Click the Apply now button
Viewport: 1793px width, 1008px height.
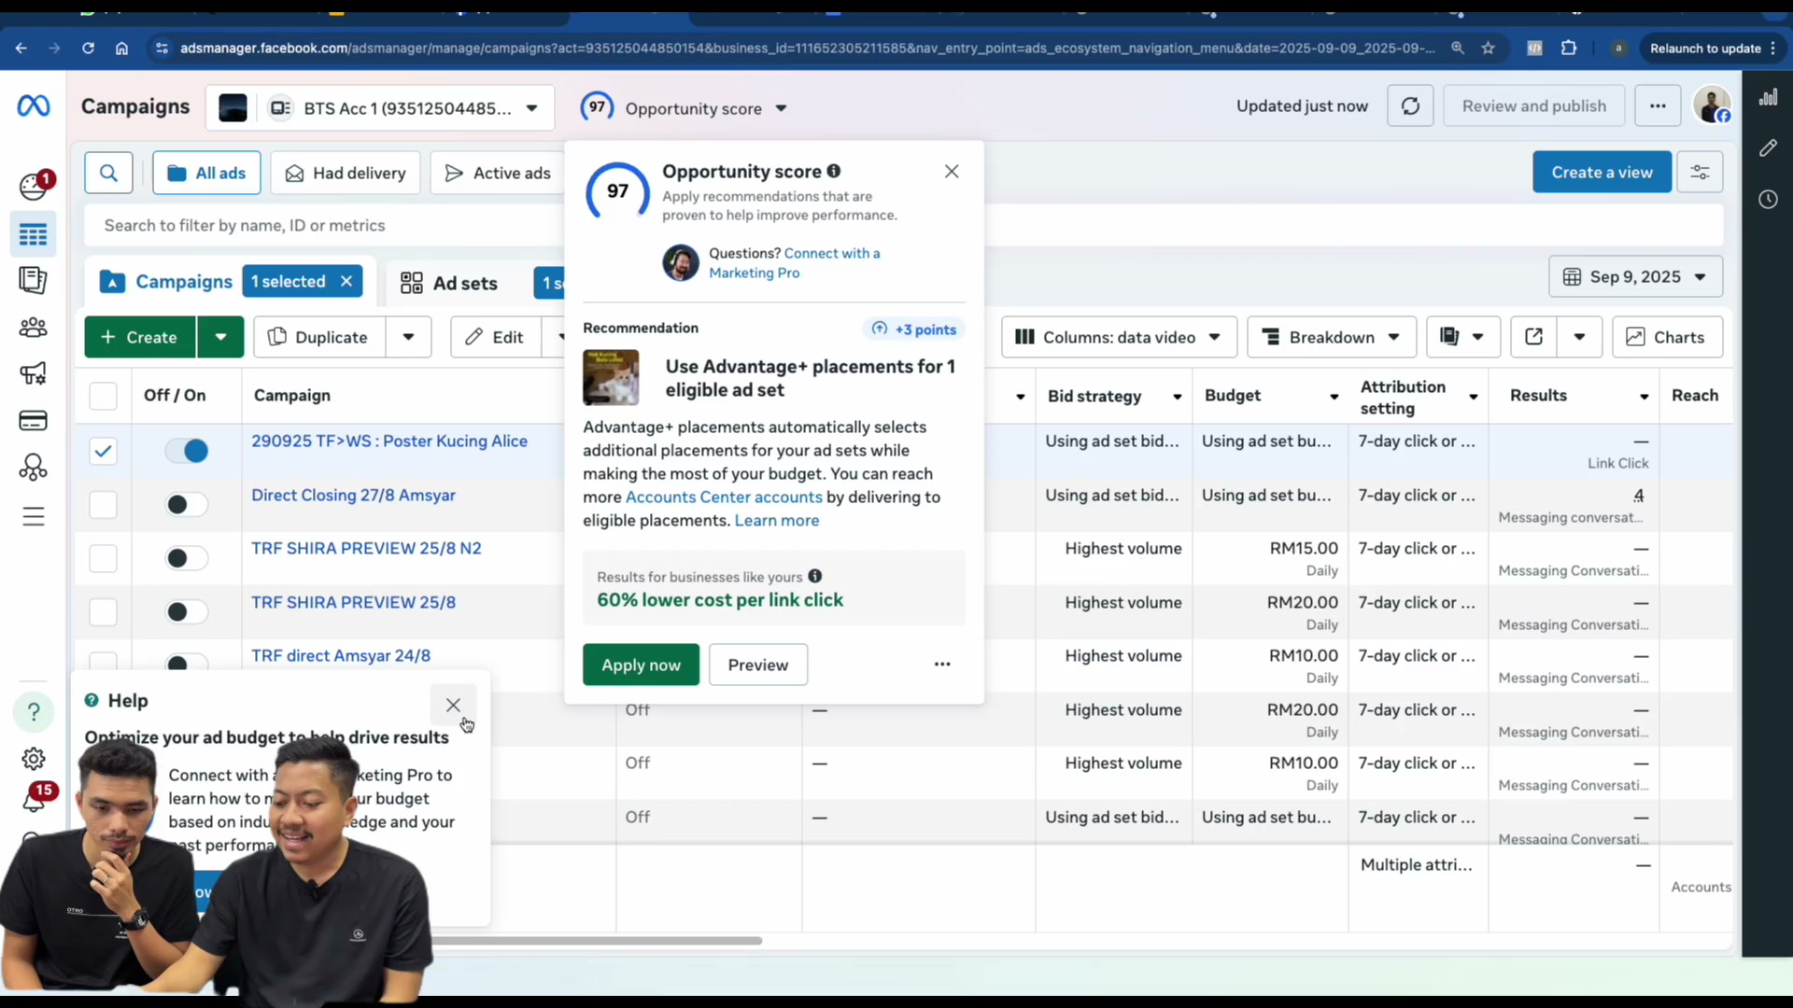641,665
